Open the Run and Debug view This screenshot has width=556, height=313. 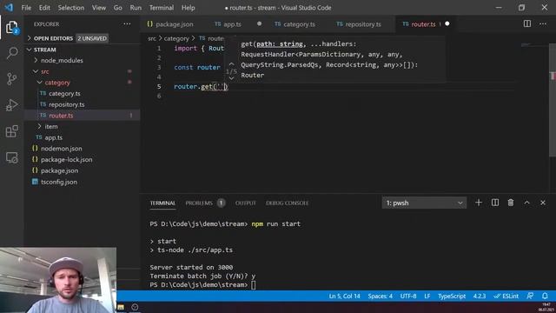click(x=11, y=105)
